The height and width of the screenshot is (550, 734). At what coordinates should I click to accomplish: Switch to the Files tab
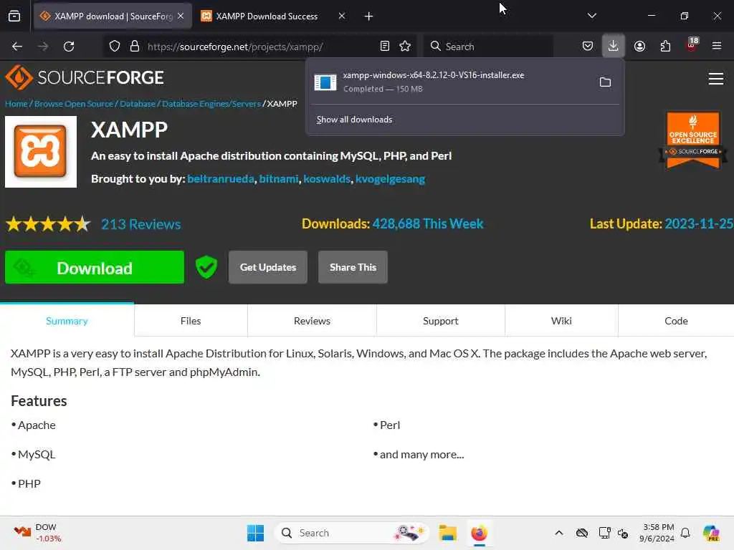191,321
